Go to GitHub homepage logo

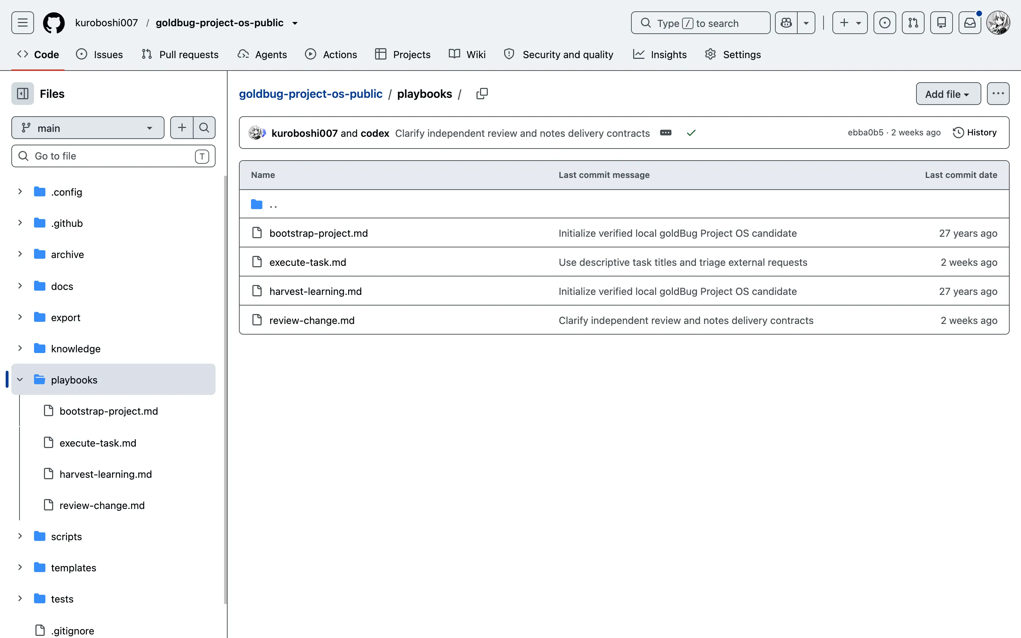pos(54,23)
